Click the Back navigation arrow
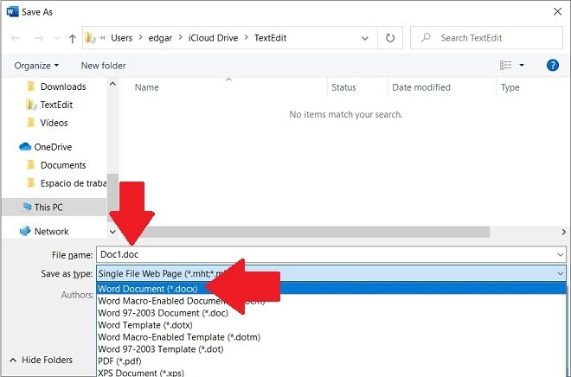 tap(16, 38)
